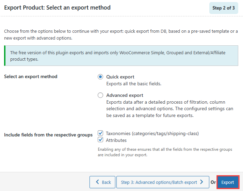
Task: Click the Quick export label text
Action: [120, 77]
